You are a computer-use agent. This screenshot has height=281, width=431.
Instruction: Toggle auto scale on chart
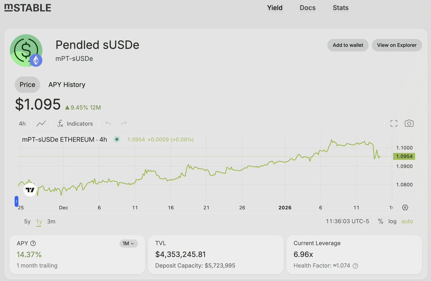407,221
